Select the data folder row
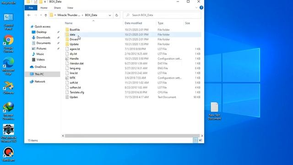Viewport: 293px width, 165px height. click(133, 34)
